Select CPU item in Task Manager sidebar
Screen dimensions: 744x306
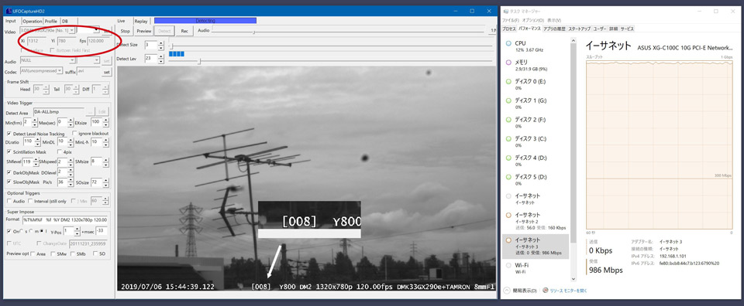pos(536,46)
